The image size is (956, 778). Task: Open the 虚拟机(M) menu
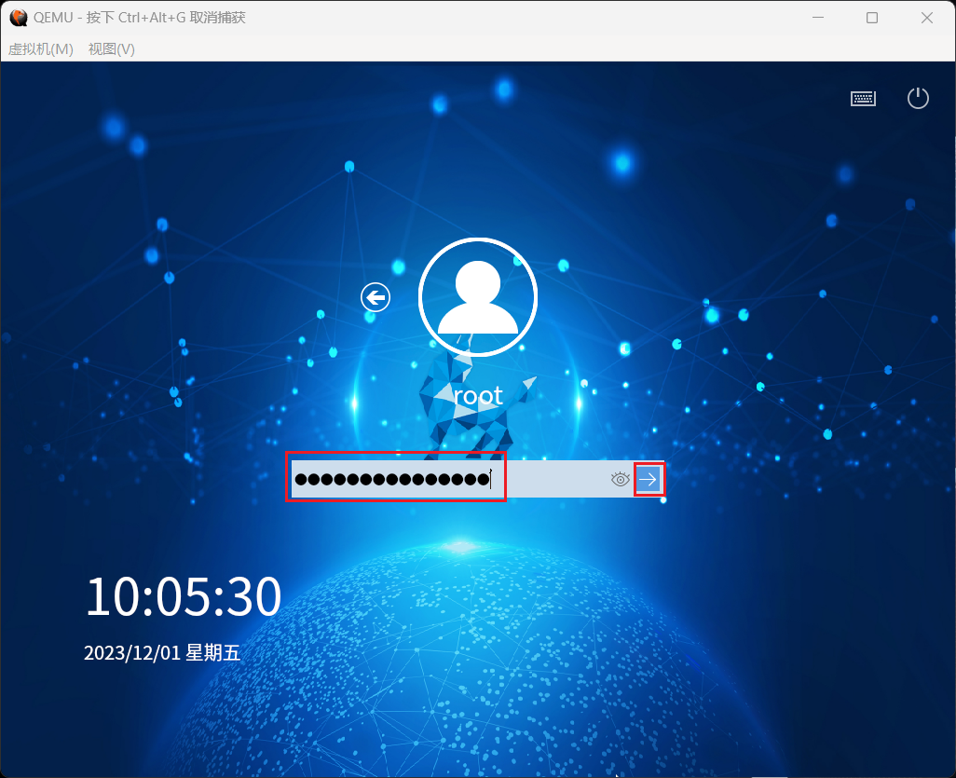(x=41, y=49)
